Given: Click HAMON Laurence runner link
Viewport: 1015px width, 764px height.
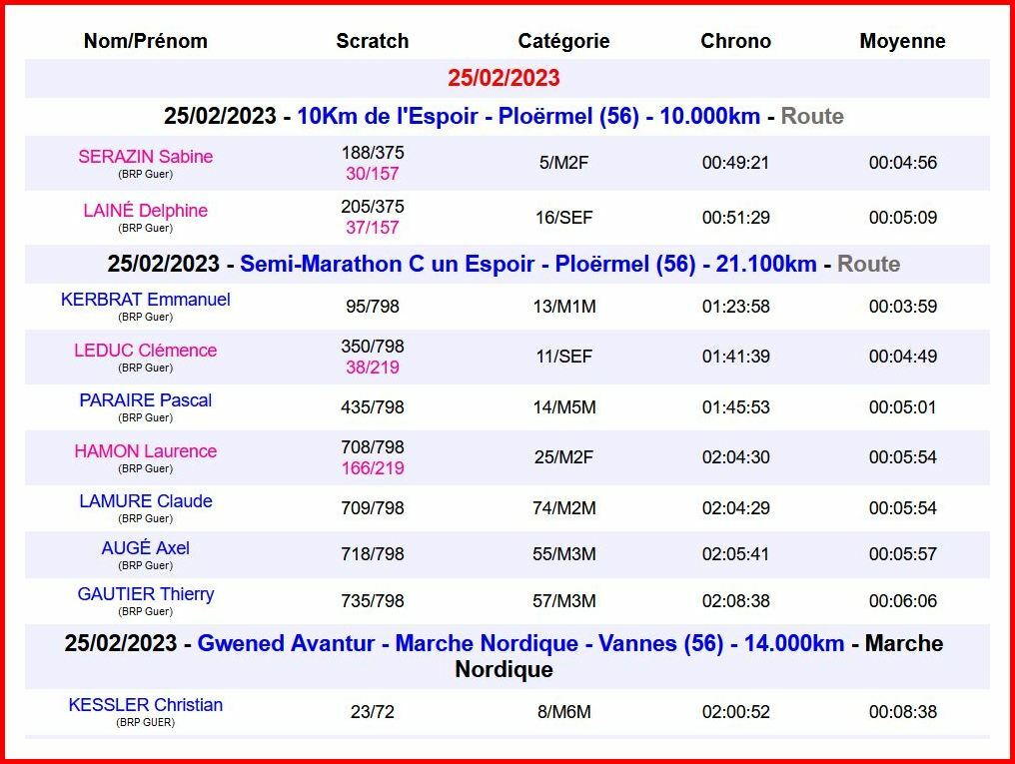Looking at the screenshot, I should coord(145,451).
